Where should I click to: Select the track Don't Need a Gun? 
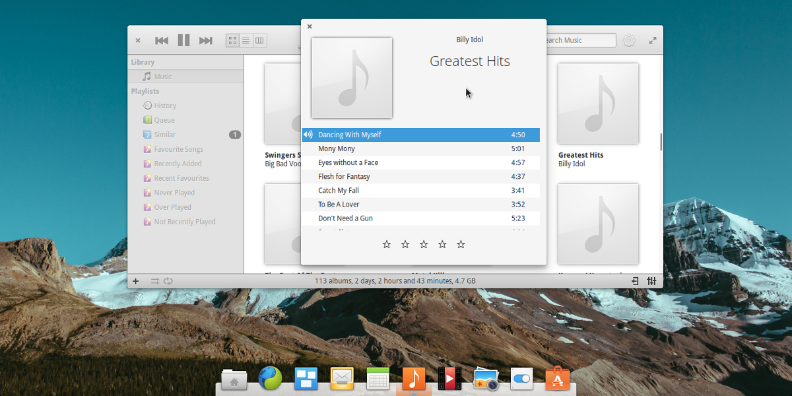420,218
